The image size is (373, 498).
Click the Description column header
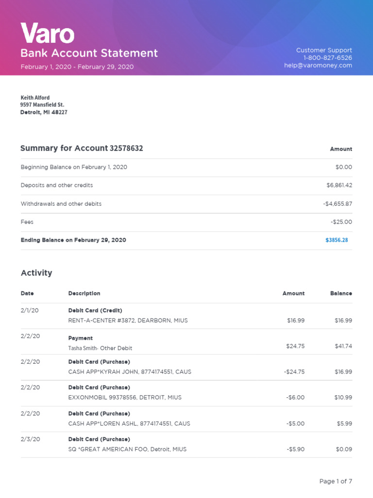84,293
